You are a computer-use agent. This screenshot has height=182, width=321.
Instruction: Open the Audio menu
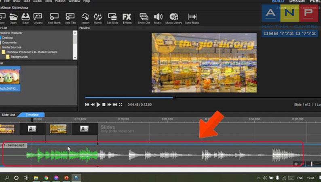click(x=37, y=1)
